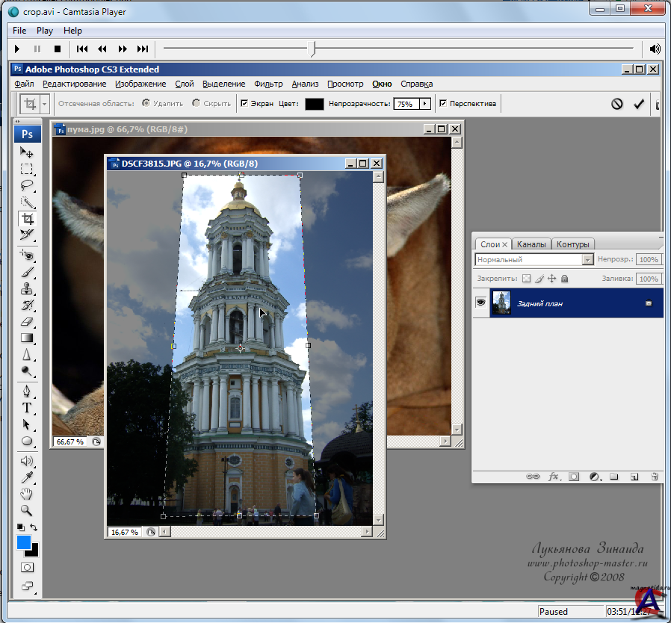Image resolution: width=671 pixels, height=623 pixels.
Task: Choose the Eraser tool
Action: (x=27, y=322)
